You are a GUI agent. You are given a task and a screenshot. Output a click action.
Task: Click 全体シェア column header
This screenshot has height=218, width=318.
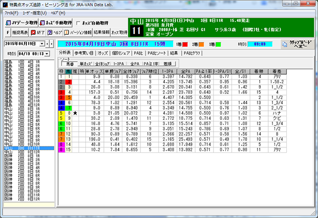(x=131, y=72)
